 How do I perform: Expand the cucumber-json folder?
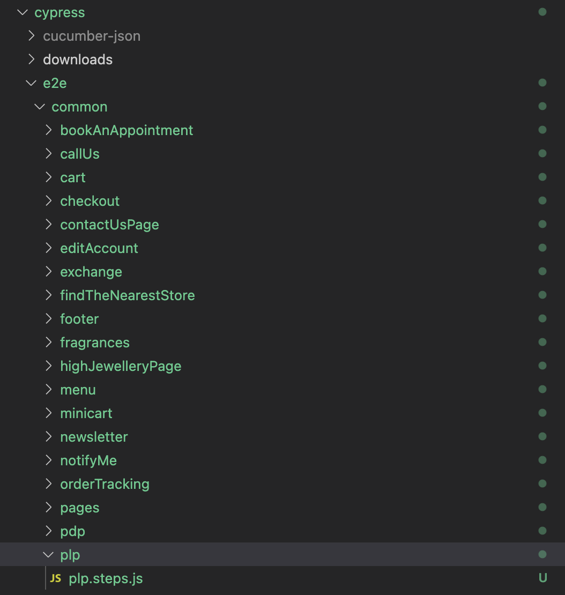[31, 35]
